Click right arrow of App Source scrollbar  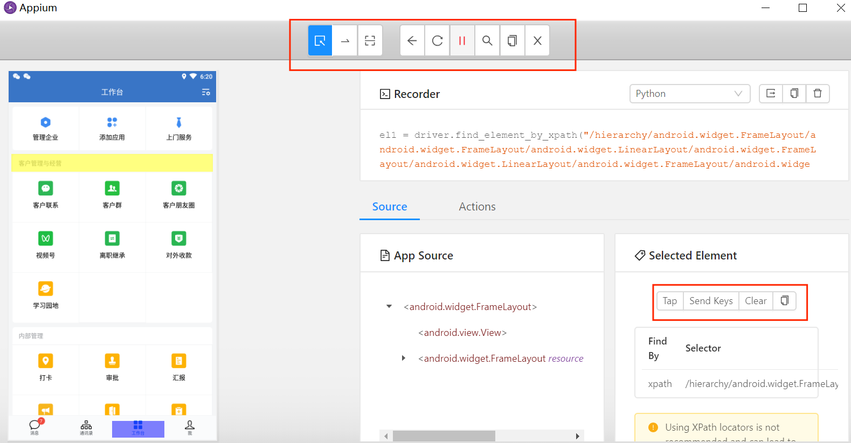[578, 436]
